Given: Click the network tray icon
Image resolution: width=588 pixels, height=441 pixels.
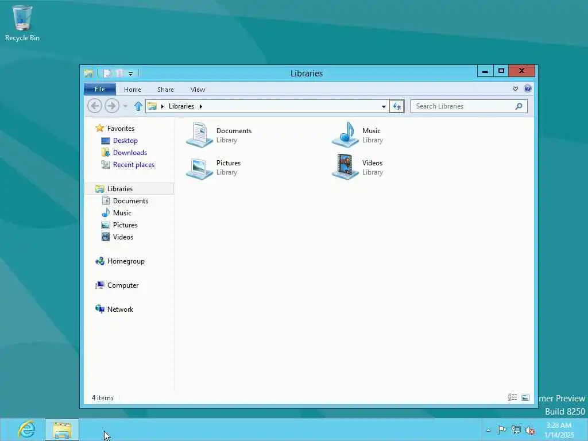Looking at the screenshot, I should pyautogui.click(x=516, y=430).
